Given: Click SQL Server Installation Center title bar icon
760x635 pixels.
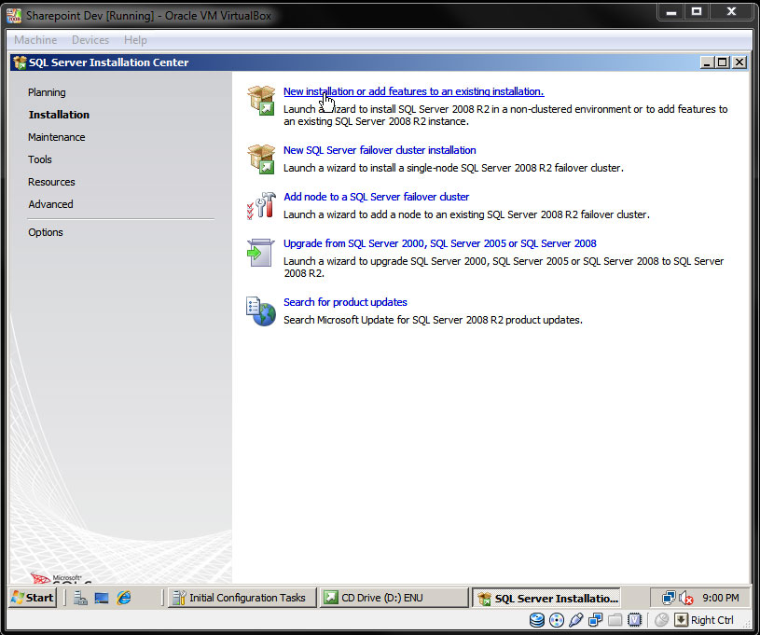Looking at the screenshot, I should point(20,62).
